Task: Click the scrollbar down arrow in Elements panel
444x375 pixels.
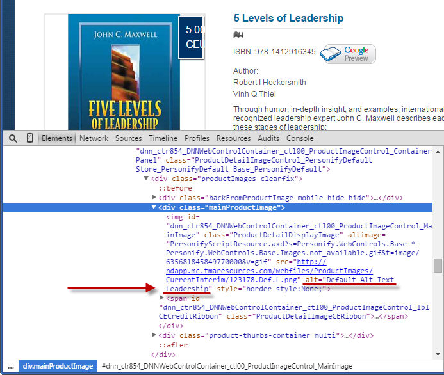Action: coord(438,354)
